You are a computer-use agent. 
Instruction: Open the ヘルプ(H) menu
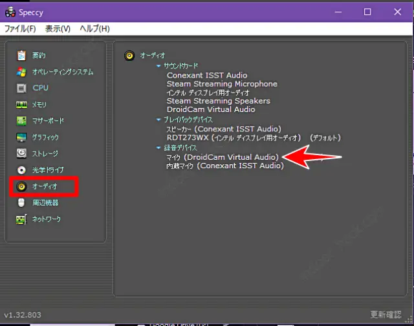coord(95,28)
